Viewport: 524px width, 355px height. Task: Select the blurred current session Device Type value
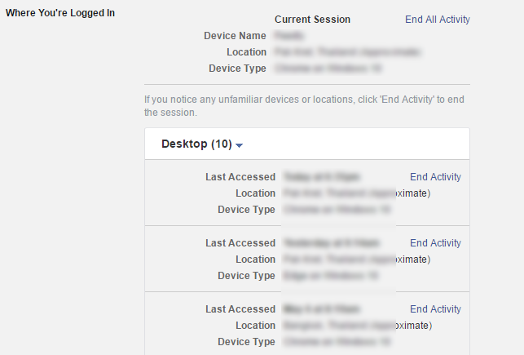[x=328, y=69]
